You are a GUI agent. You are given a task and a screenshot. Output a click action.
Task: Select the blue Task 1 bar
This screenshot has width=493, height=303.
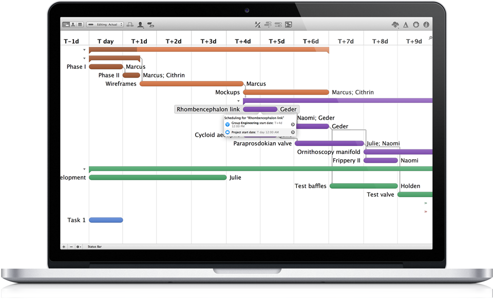pos(106,220)
